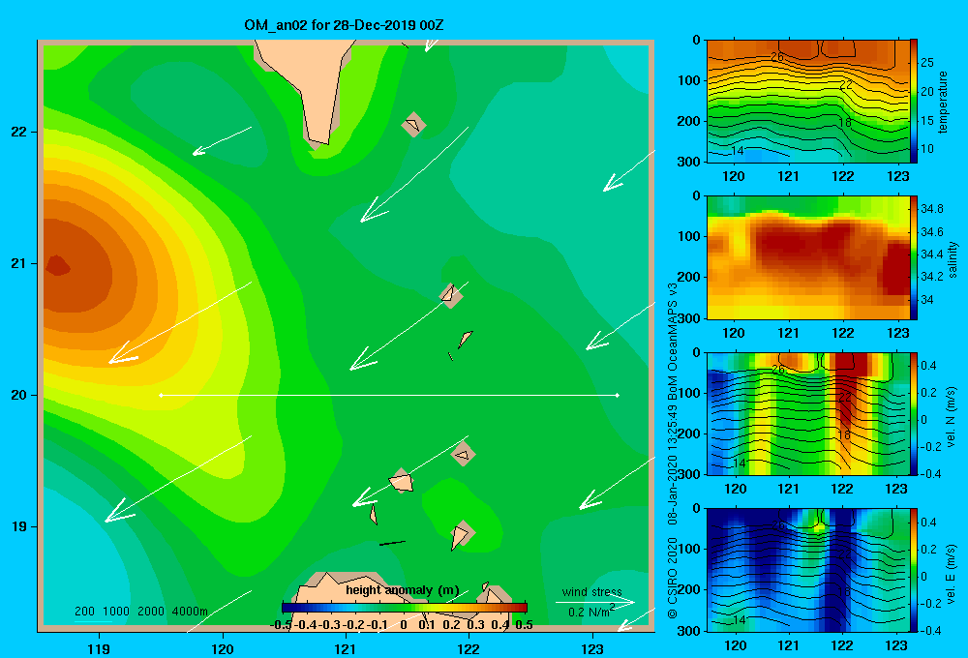Click the 'vel. E (m/s)' axis label

[x=951, y=573]
